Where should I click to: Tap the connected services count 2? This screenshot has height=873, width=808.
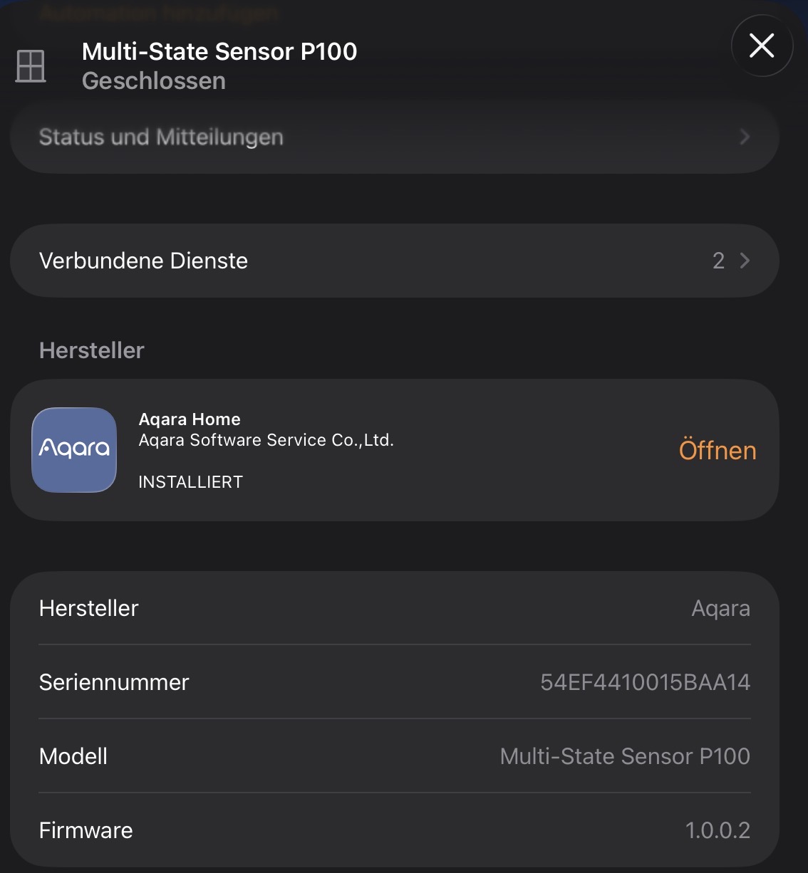[x=718, y=261]
